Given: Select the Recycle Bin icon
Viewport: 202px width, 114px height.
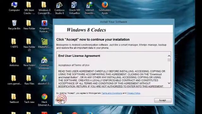Looking at the screenshot, I should 14,25.
